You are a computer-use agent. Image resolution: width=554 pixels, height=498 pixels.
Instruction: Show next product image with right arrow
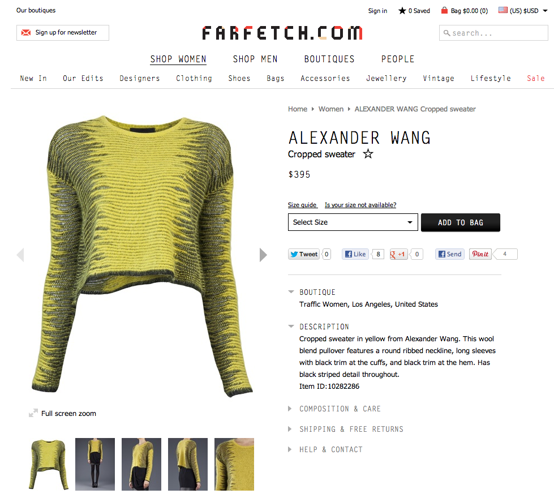[263, 255]
